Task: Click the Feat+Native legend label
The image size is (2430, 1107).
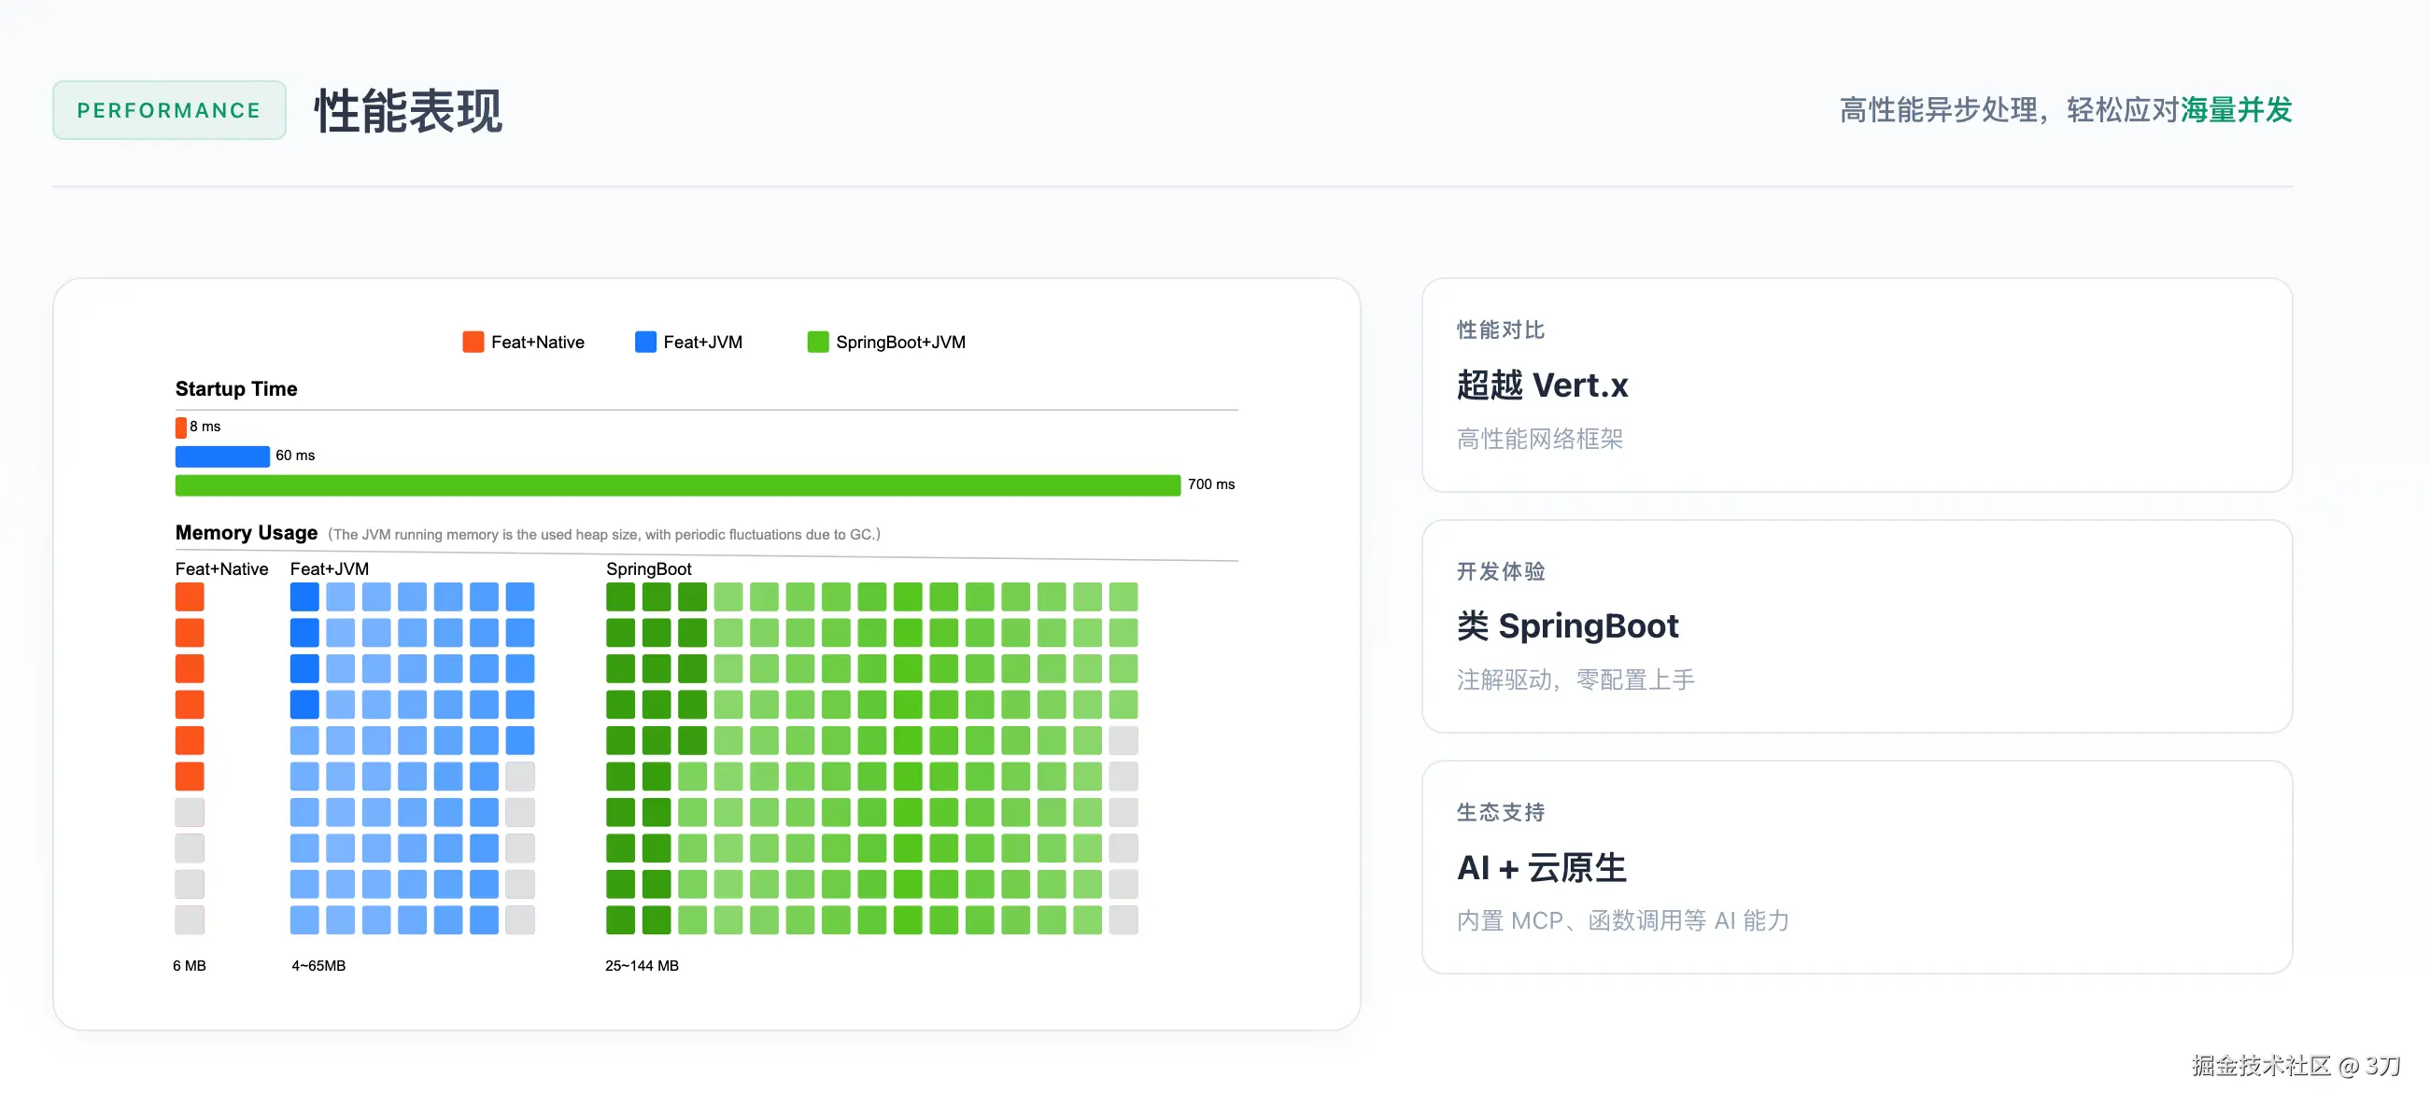Action: (537, 343)
